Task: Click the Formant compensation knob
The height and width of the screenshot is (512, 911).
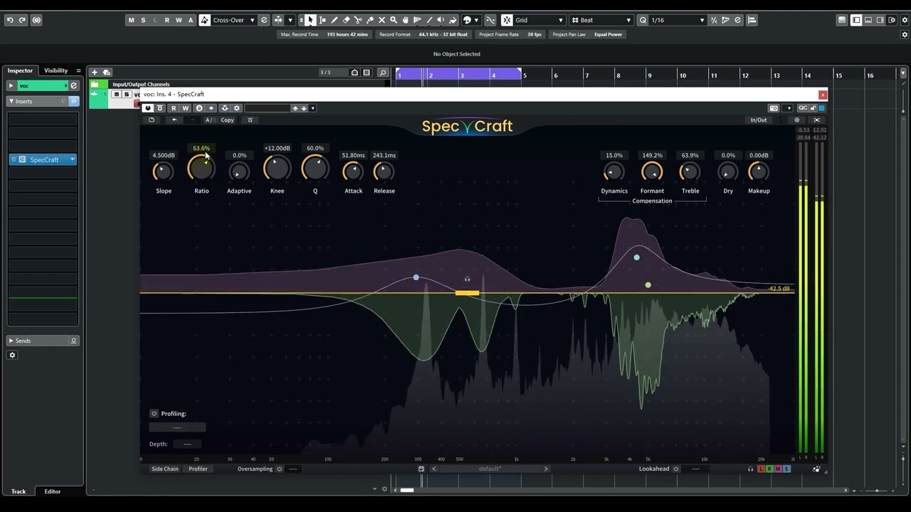Action: coord(652,171)
